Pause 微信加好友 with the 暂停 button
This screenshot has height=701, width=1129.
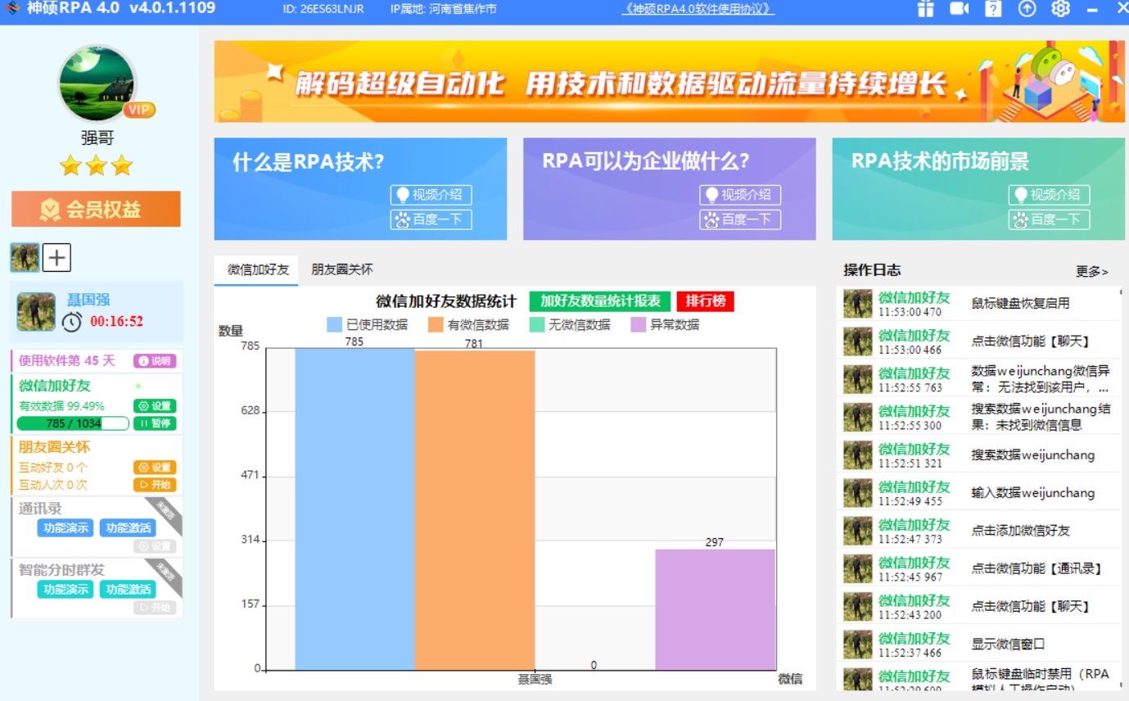(x=155, y=423)
